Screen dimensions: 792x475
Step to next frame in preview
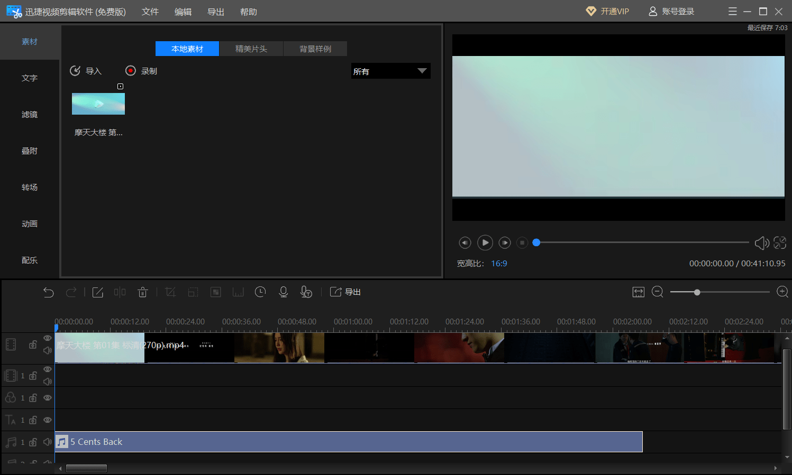pyautogui.click(x=505, y=243)
